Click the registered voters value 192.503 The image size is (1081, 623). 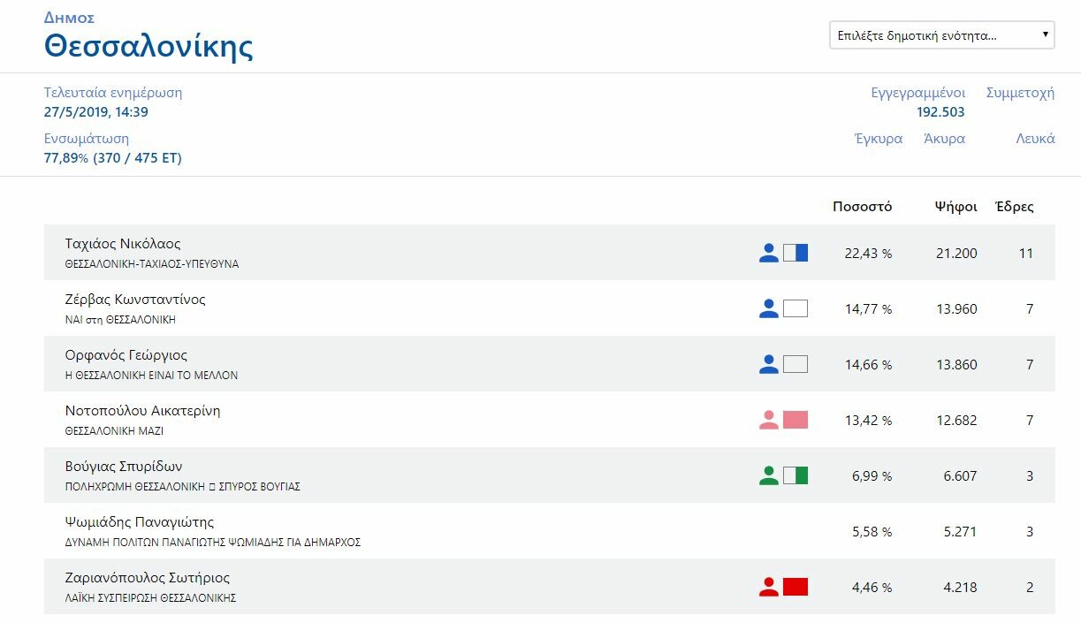click(x=941, y=112)
